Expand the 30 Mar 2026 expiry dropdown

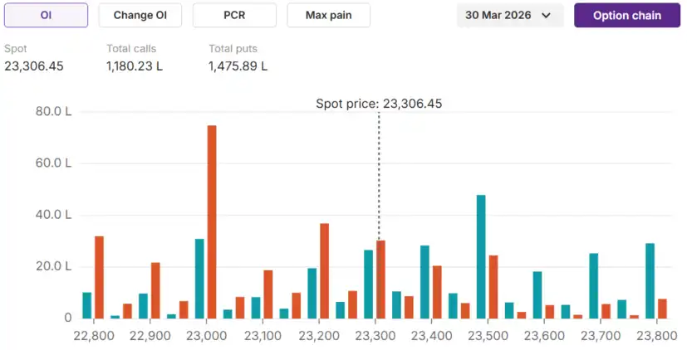tap(508, 15)
